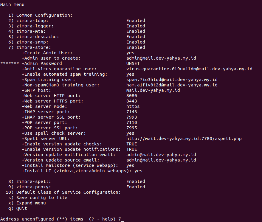262x222 pixels.
Task: Select the Anti-virus quarantine user address
Action: click(x=189, y=69)
